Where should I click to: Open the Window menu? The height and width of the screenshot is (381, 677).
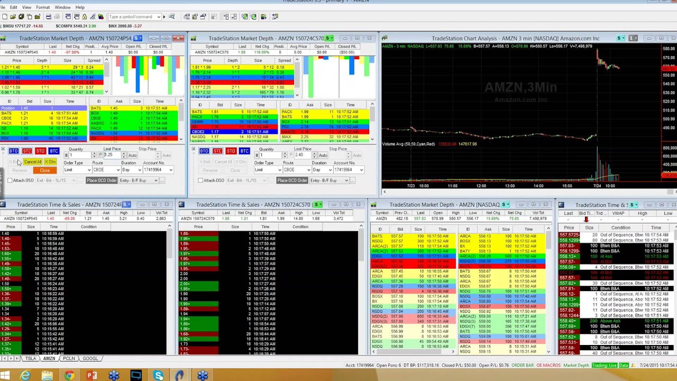(62, 7)
